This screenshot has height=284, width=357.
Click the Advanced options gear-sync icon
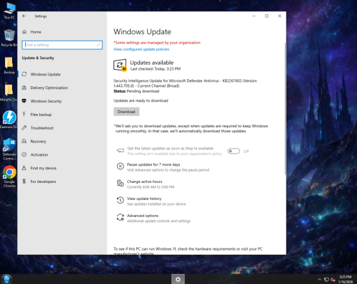coord(120,217)
